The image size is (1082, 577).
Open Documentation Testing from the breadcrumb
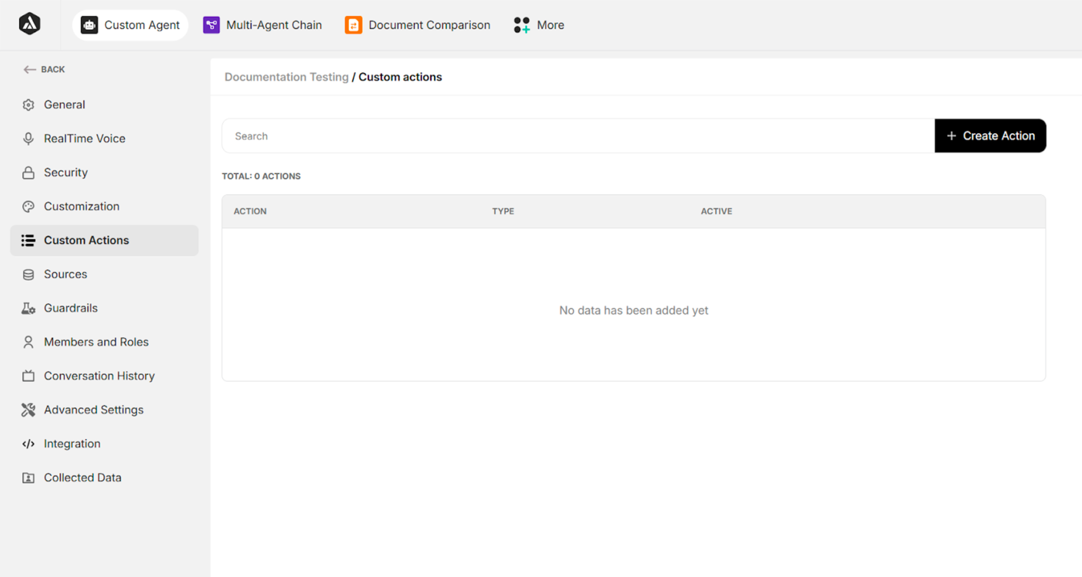287,77
